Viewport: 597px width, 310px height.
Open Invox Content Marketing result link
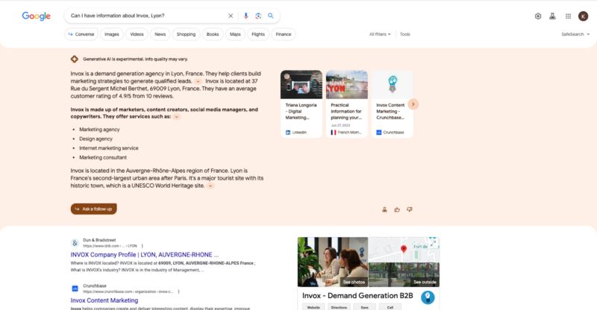click(x=104, y=300)
